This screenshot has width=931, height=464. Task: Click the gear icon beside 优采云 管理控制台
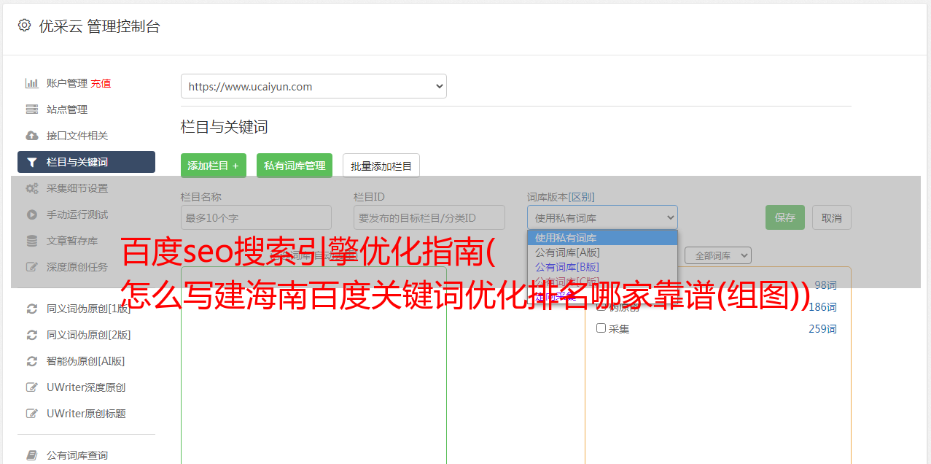tap(24, 26)
